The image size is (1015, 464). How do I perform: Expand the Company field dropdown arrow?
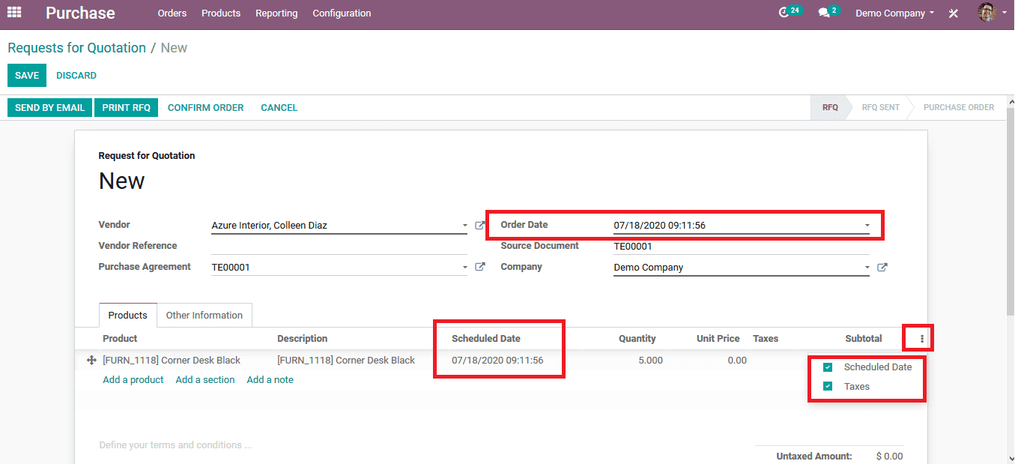point(867,268)
